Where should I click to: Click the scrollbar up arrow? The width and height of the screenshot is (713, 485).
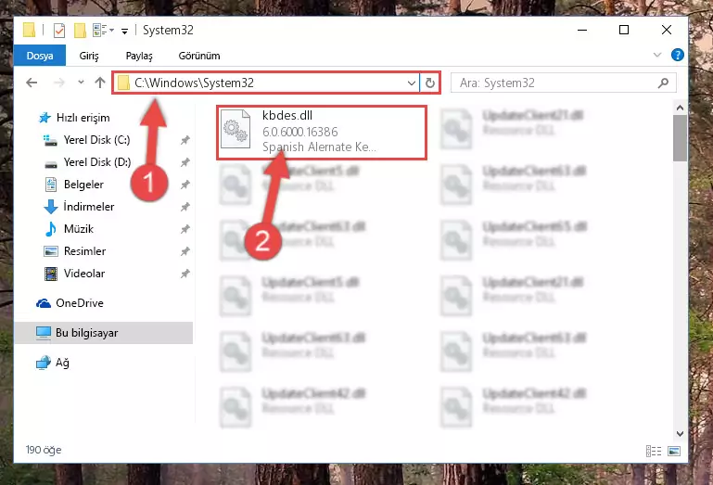point(680,108)
